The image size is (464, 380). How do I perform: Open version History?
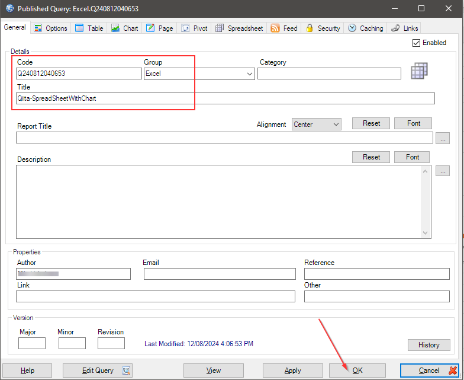[429, 345]
